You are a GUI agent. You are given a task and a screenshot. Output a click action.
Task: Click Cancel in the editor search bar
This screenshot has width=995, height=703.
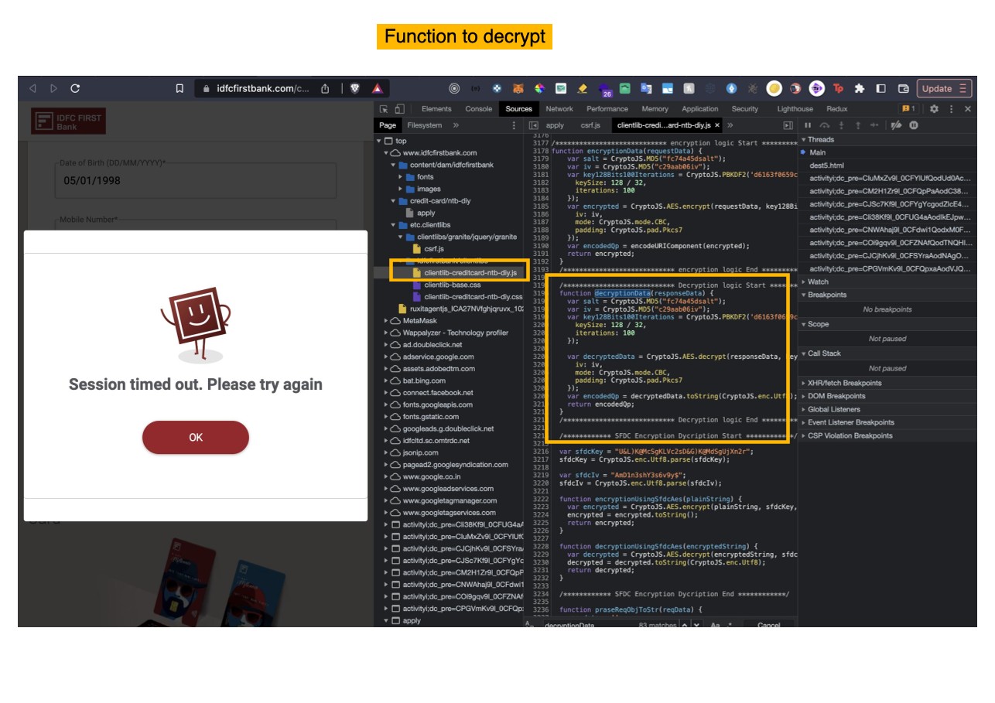768,625
